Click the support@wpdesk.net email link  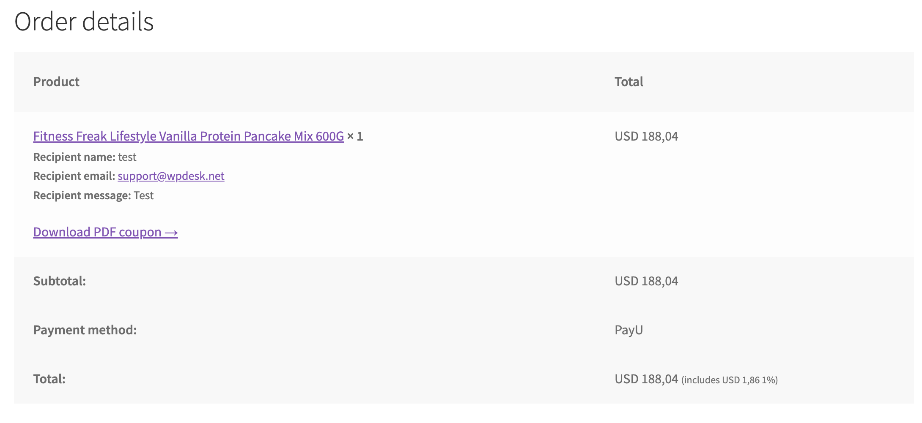pyautogui.click(x=171, y=176)
